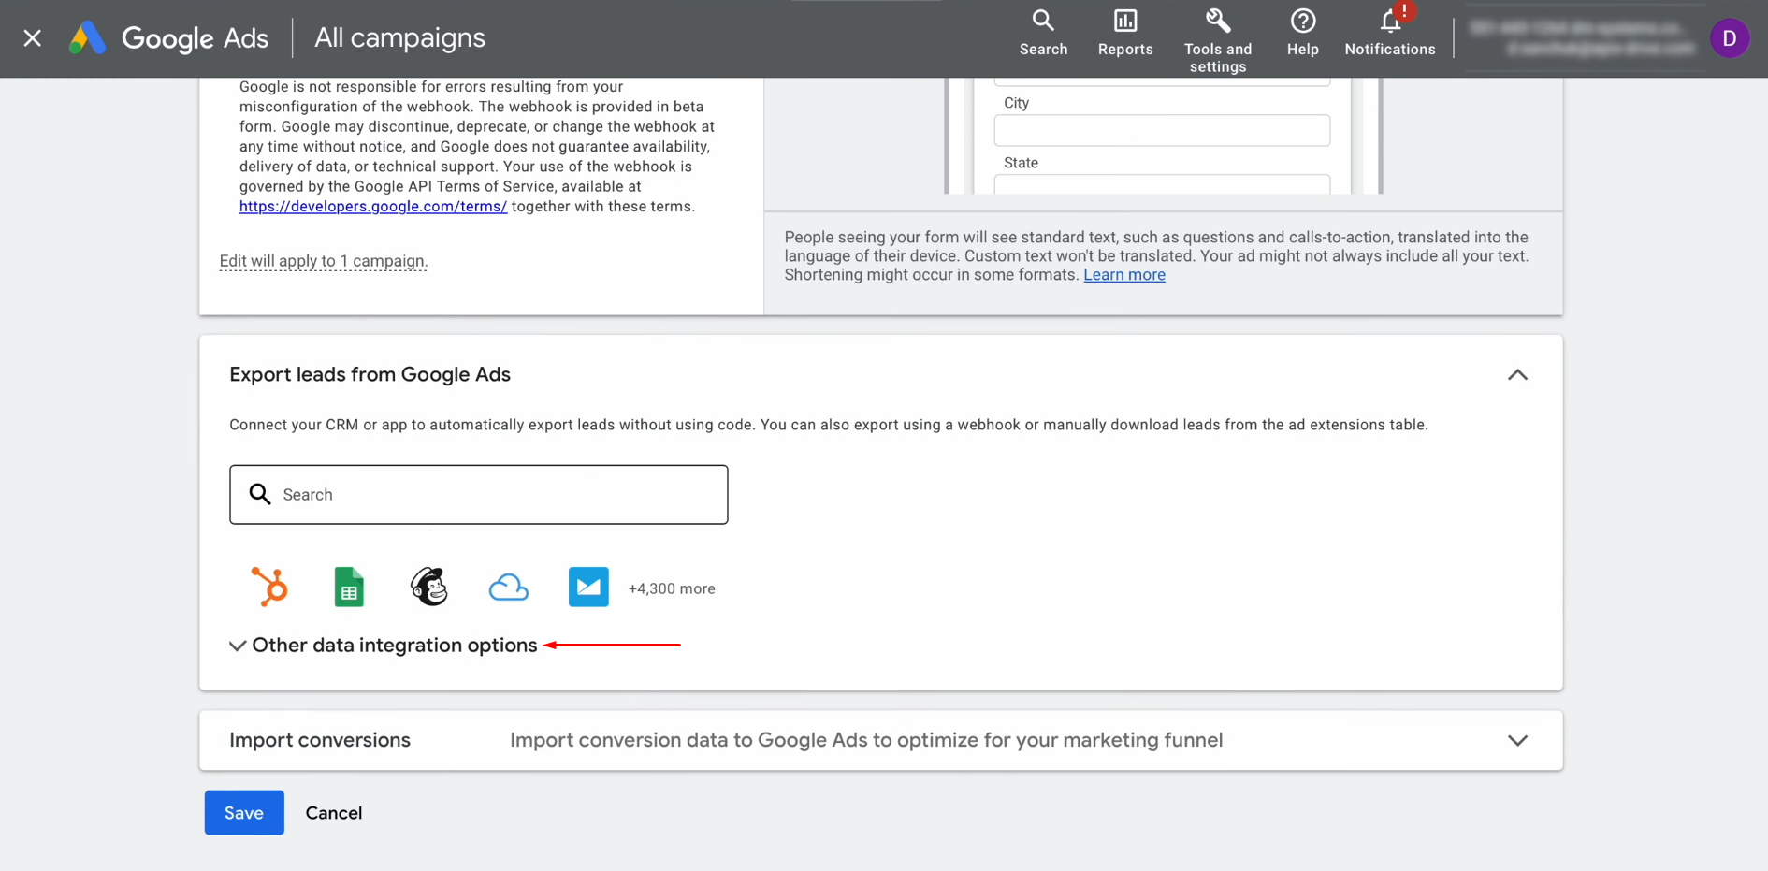Save the lead form changes
This screenshot has width=1768, height=871.
coord(244,813)
